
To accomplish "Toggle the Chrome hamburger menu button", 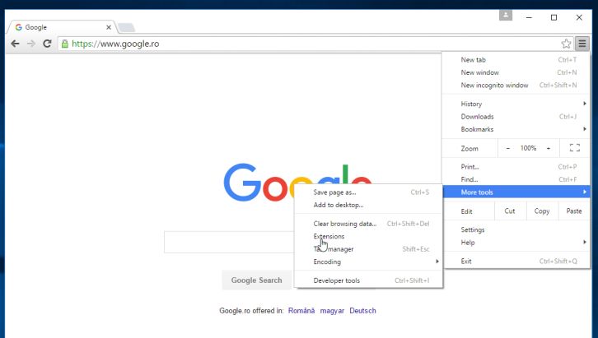I will tap(582, 44).
